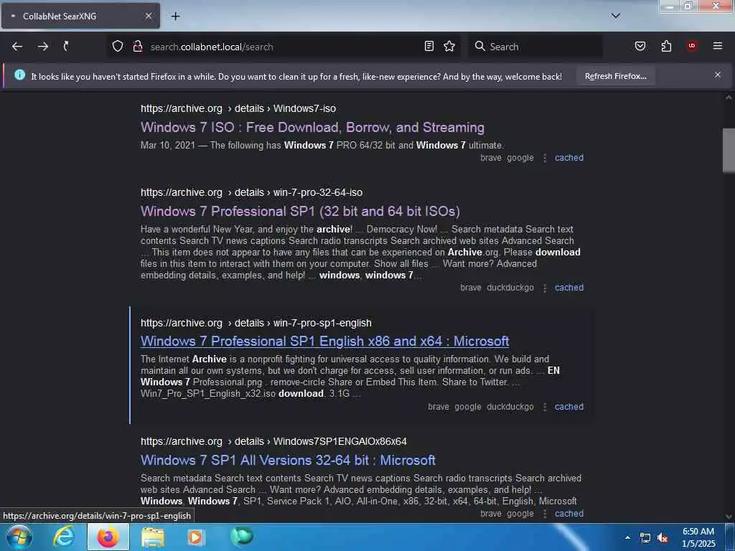Open the list all tabs chevron
This screenshot has width=735, height=551.
(616, 16)
